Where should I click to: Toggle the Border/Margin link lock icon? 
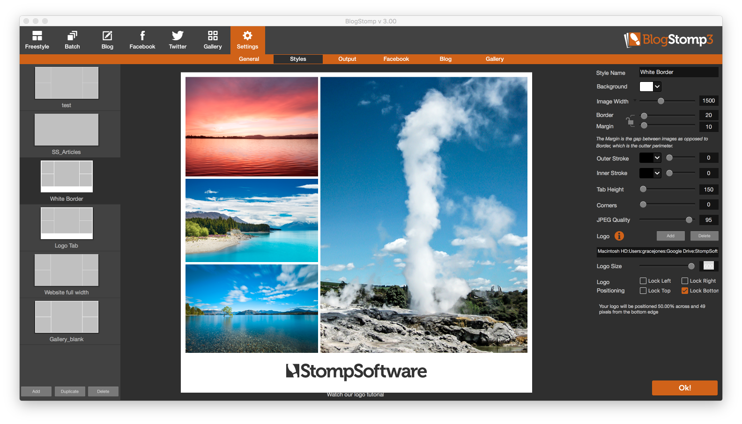coord(630,121)
